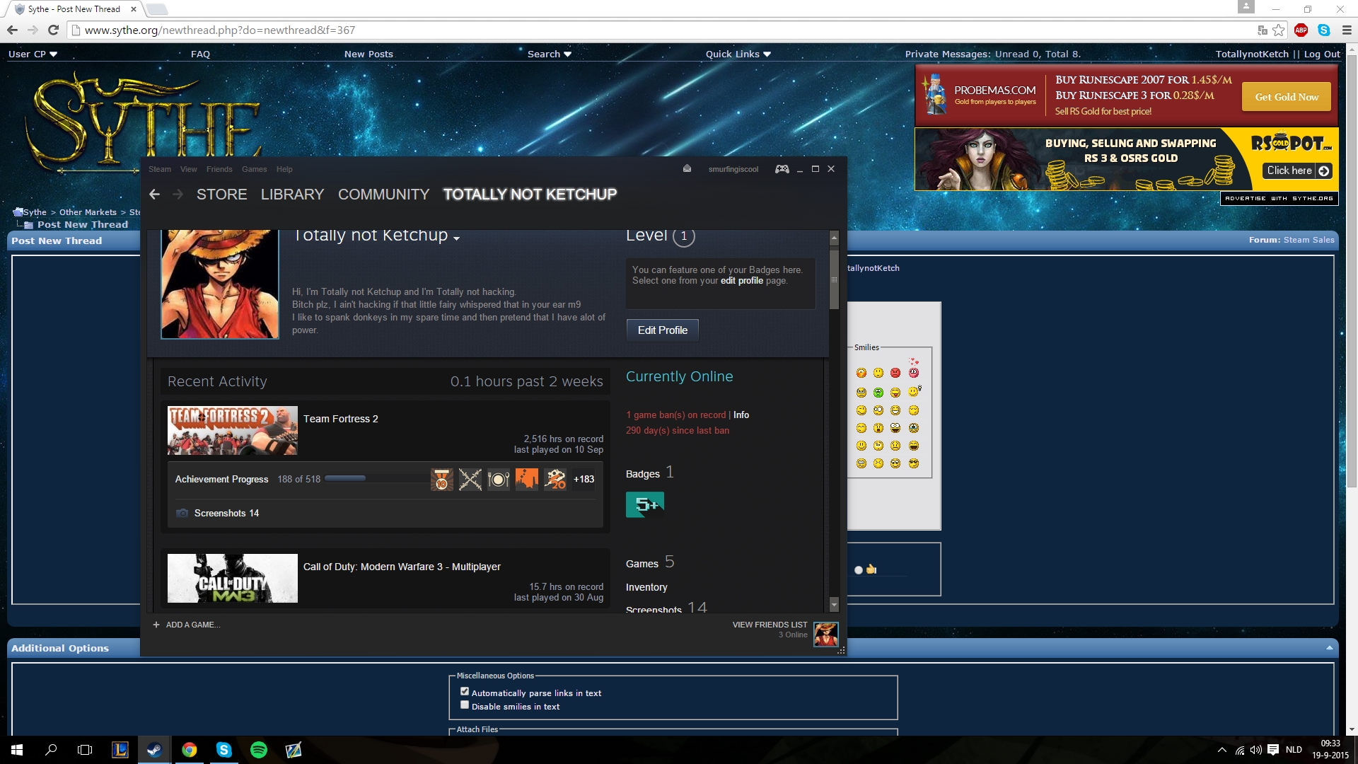
Task: Open the Steam menu in Steam window
Action: [x=160, y=169]
